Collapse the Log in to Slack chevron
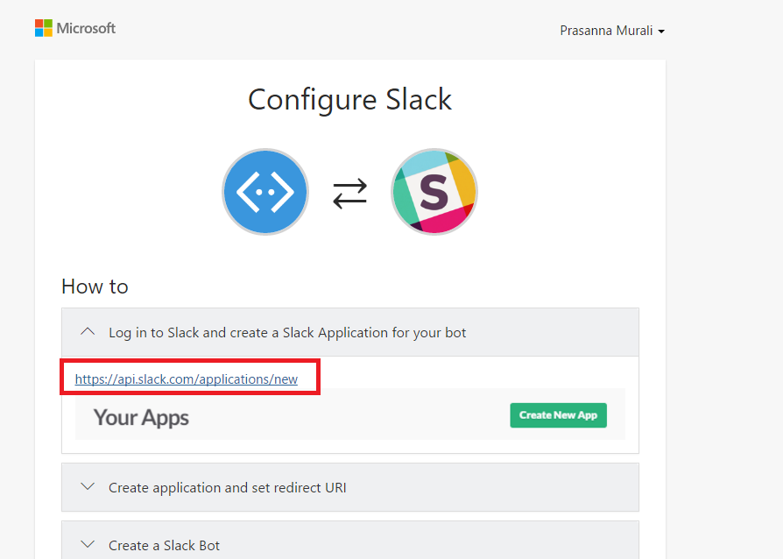 pos(87,332)
